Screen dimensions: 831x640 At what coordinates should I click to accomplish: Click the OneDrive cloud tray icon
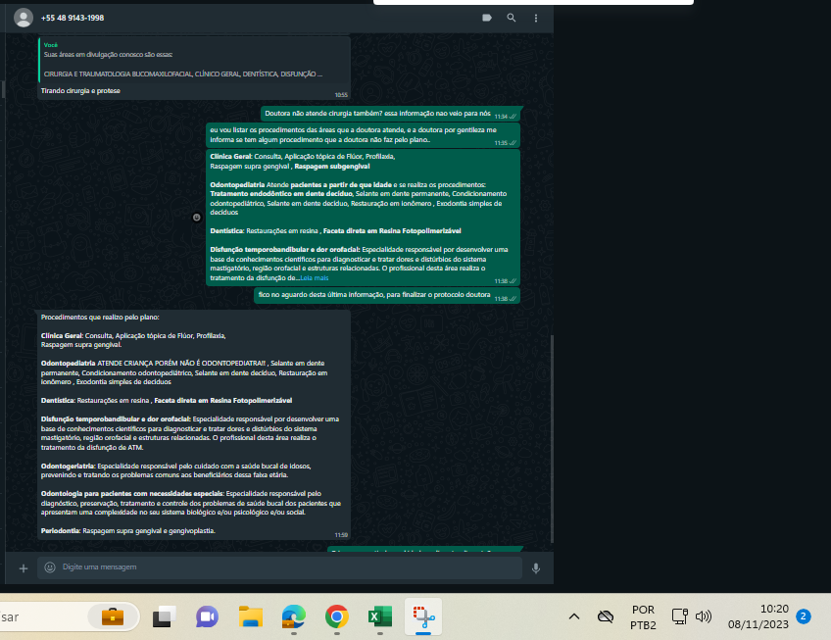(606, 616)
